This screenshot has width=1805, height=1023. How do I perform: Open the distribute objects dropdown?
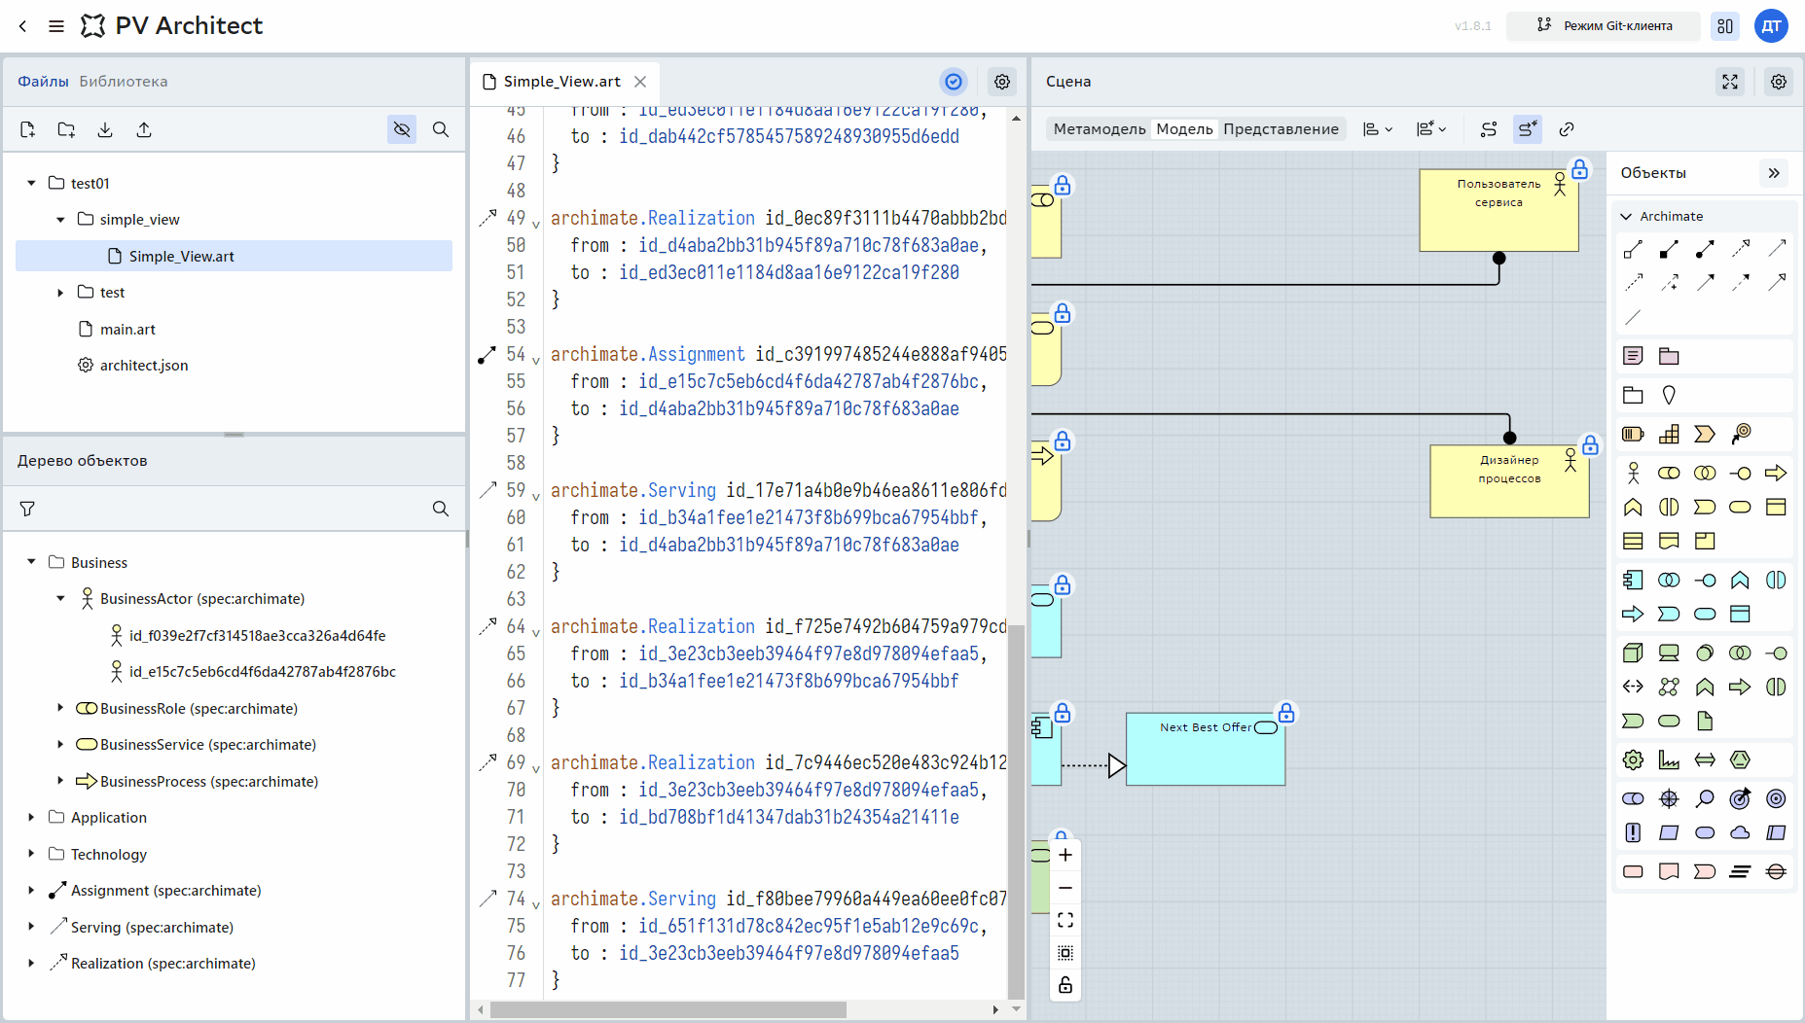click(1431, 129)
